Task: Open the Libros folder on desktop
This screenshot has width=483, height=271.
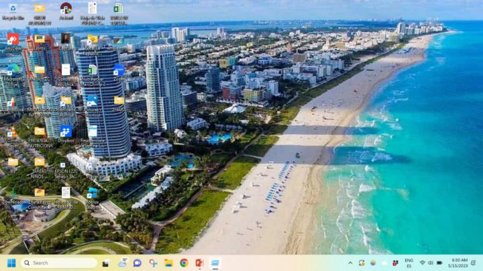Action: 40,40
